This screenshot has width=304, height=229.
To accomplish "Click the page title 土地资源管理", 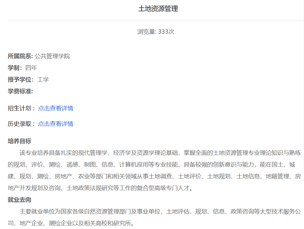I will pyautogui.click(x=158, y=9).
